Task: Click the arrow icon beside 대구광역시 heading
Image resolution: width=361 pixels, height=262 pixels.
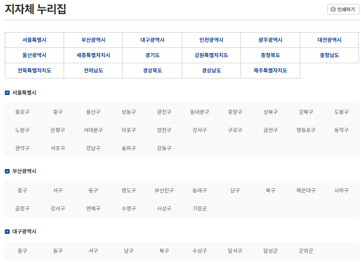Action: click(7, 232)
